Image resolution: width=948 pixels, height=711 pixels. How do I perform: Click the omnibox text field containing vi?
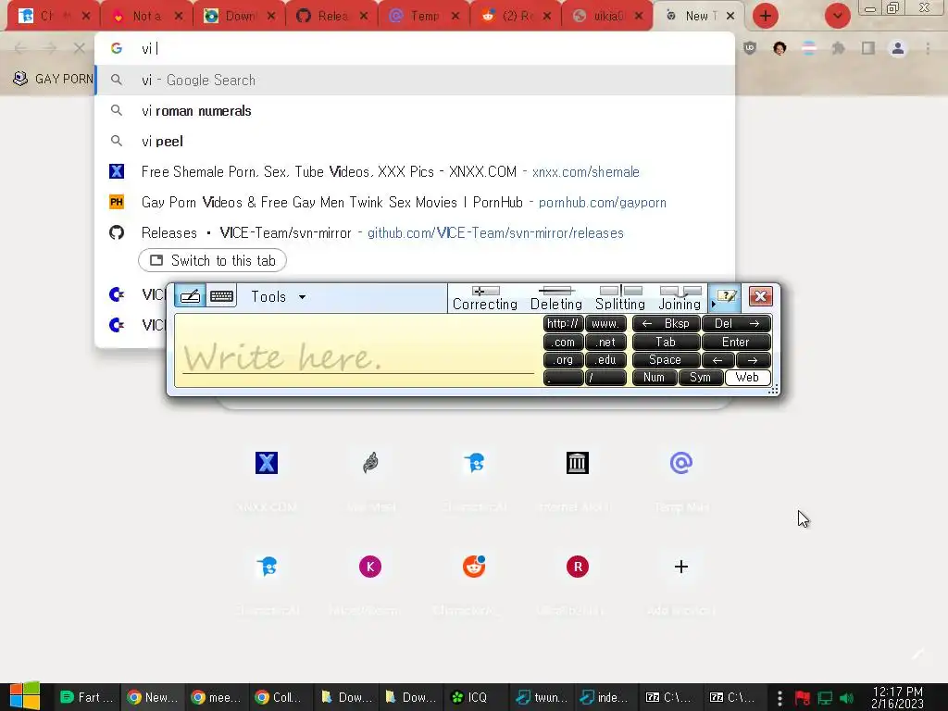pyautogui.click(x=415, y=48)
